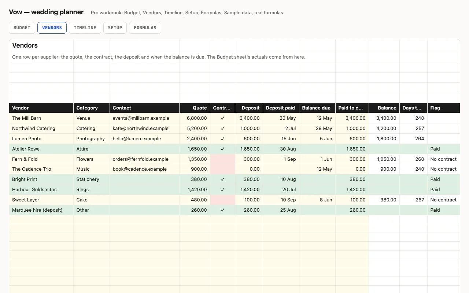Open the Formulas tab
469x293 pixels.
(145, 28)
